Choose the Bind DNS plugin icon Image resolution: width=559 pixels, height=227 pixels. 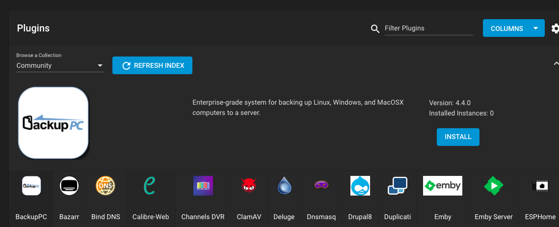[106, 186]
